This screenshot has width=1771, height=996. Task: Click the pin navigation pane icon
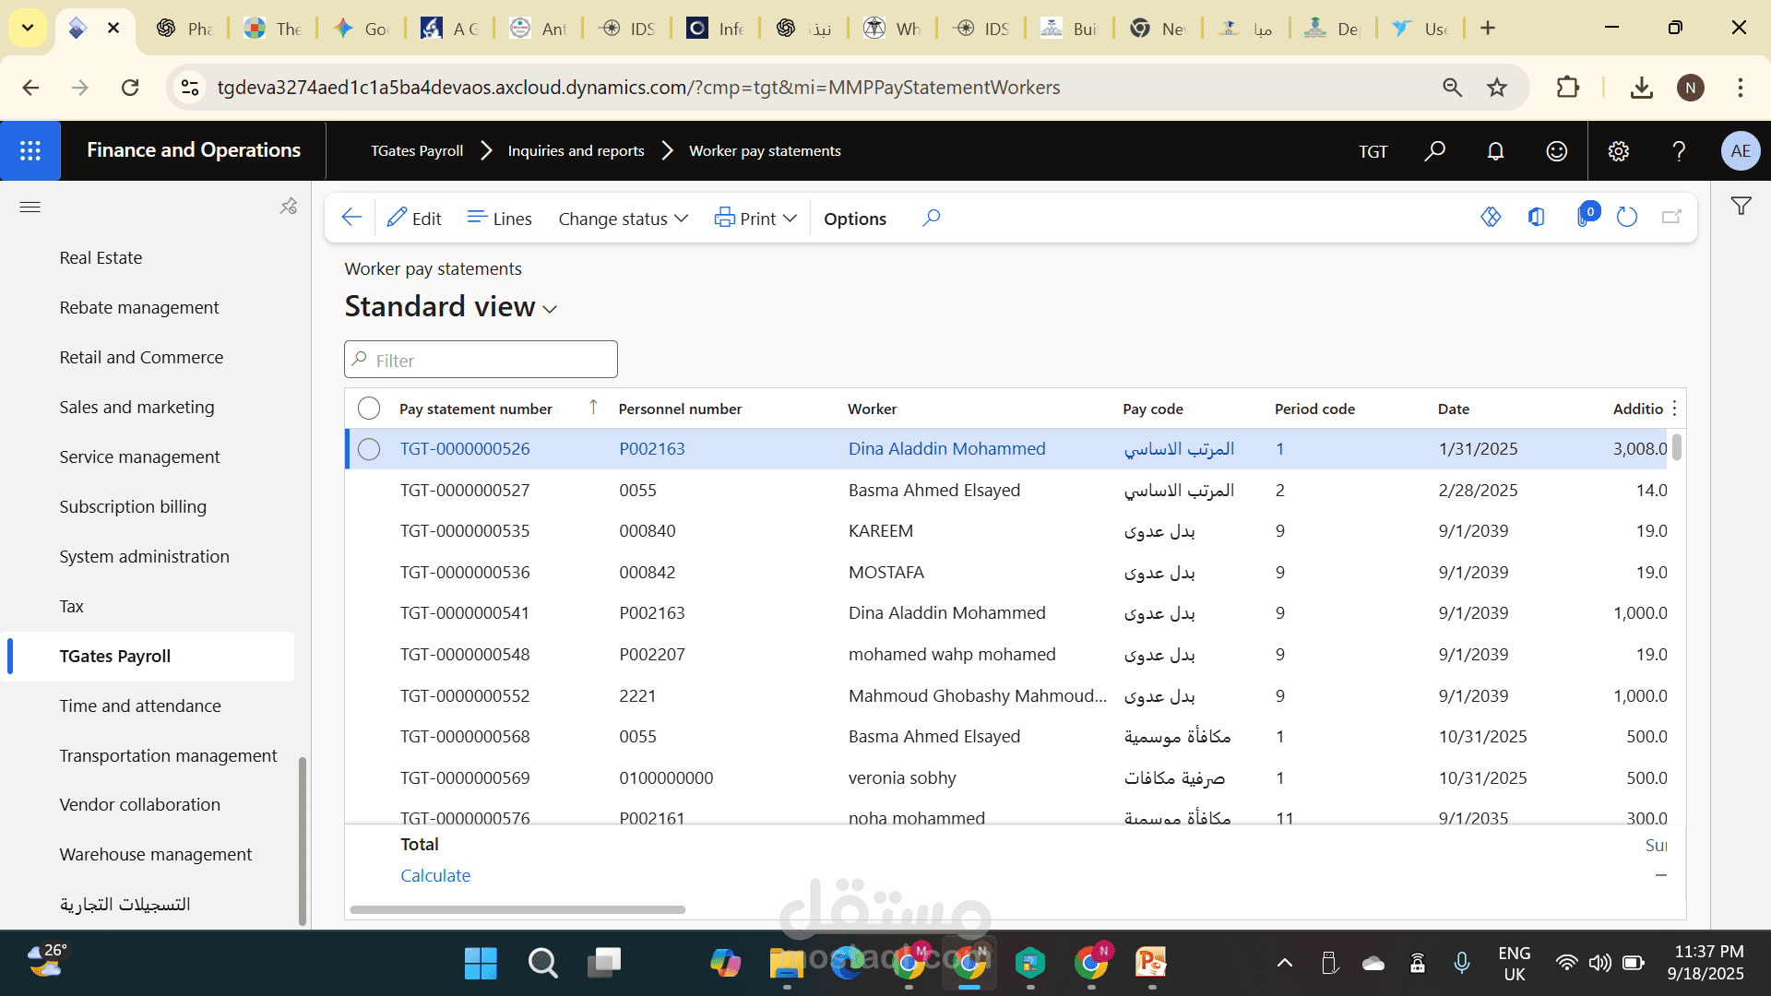point(289,207)
